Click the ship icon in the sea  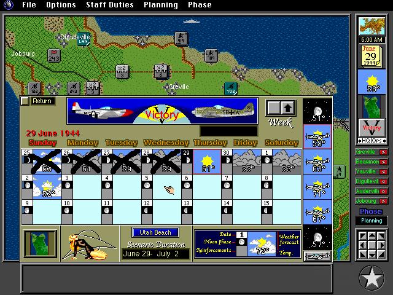click(191, 21)
